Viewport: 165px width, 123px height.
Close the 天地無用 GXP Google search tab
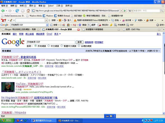click(x=78, y=30)
